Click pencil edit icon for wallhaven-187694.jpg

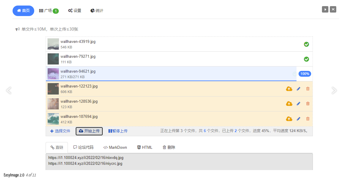tap(298, 119)
